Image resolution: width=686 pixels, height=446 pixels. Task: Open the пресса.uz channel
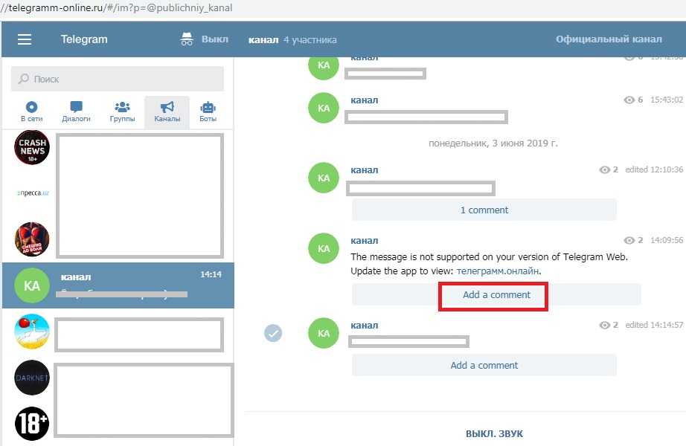tap(33, 193)
